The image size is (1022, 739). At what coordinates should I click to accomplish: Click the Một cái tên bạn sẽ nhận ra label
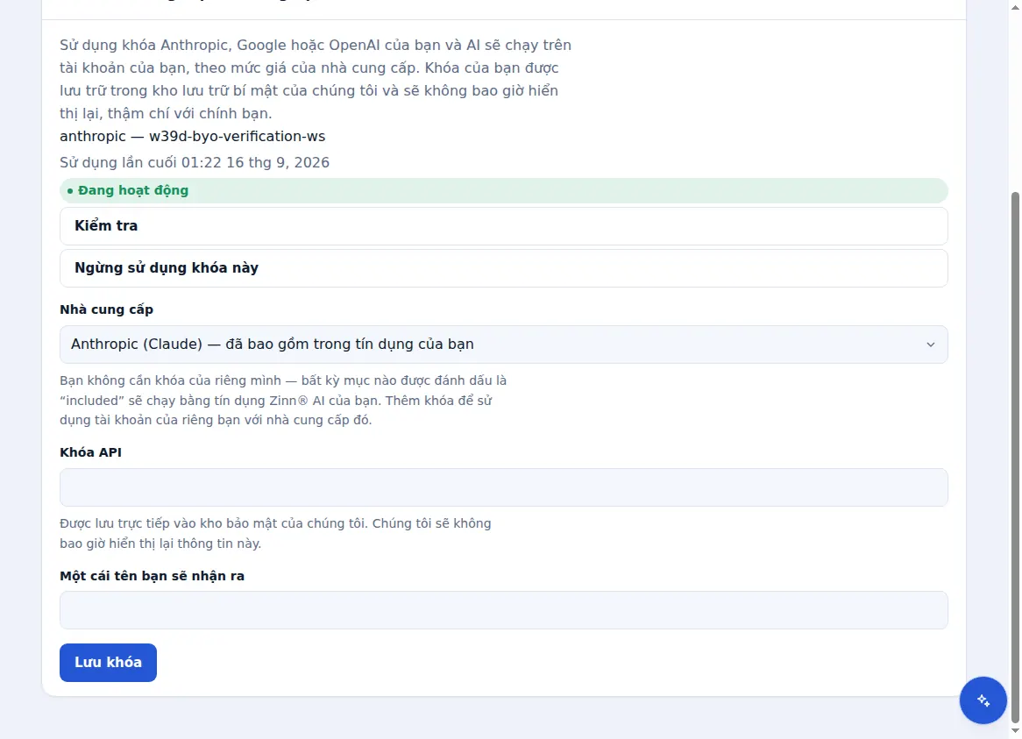152,576
